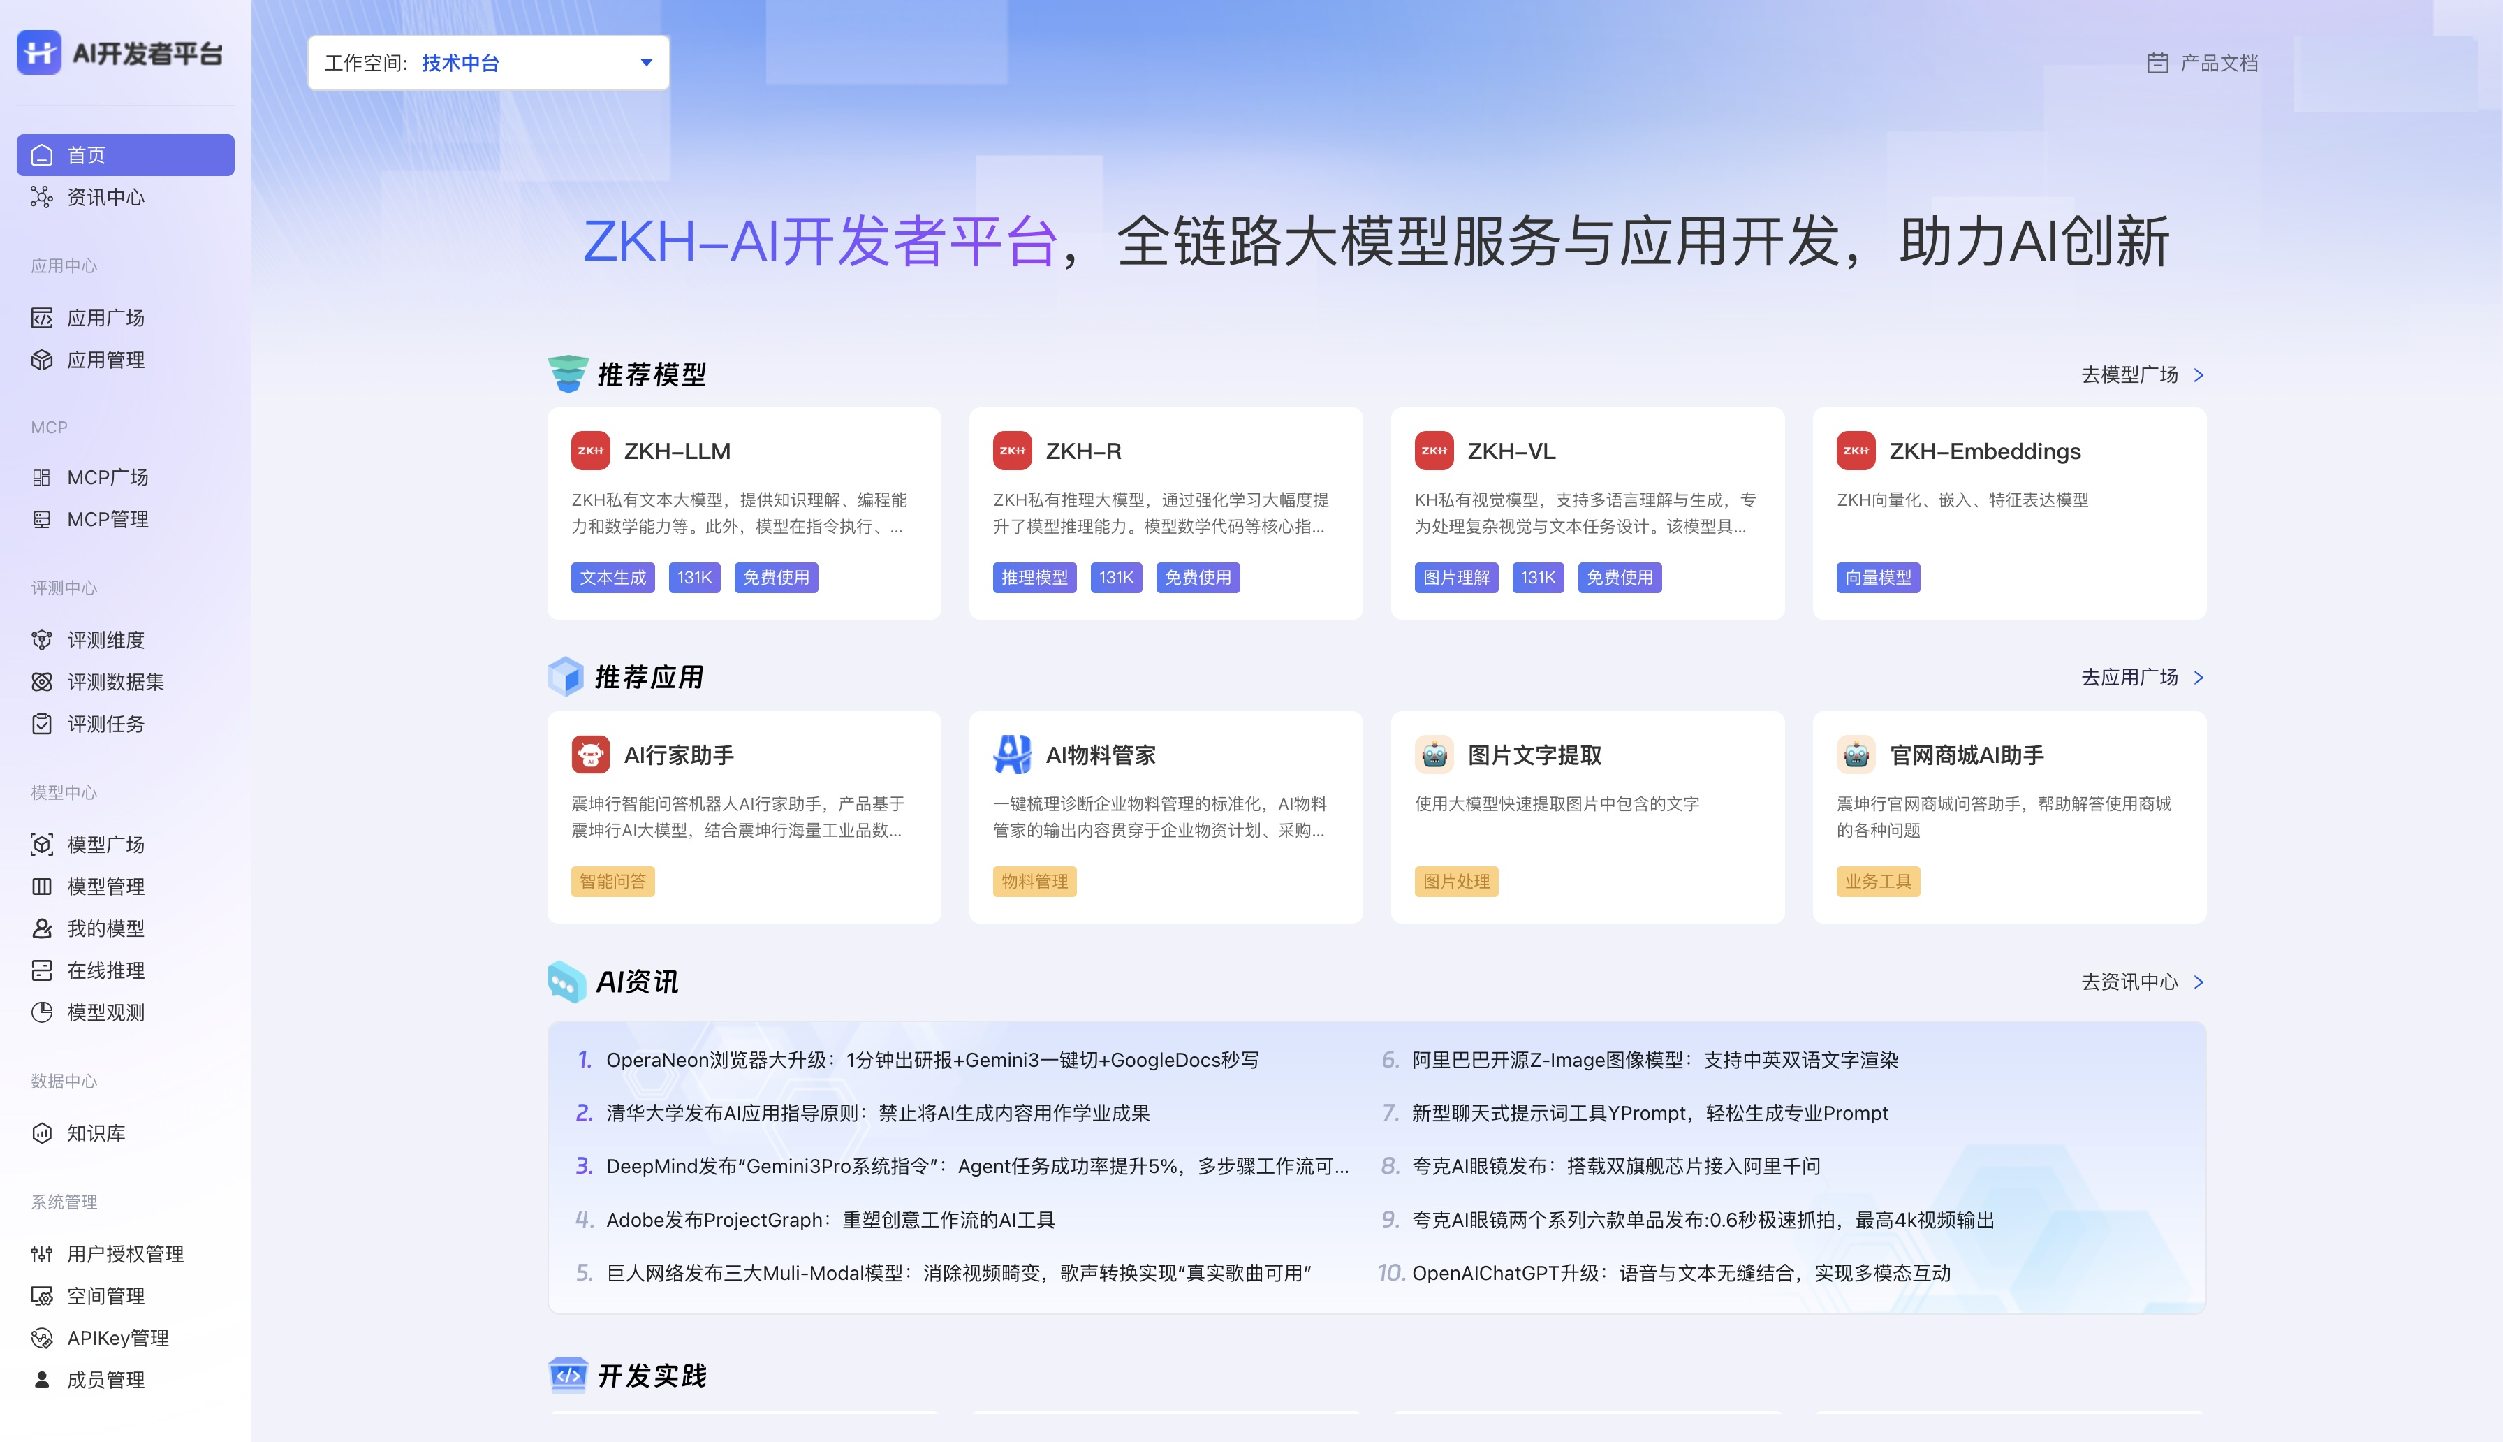Click the APIKey管理 icon
This screenshot has width=2503, height=1442.
point(42,1338)
